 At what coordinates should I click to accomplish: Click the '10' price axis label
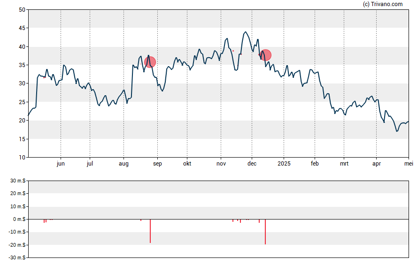coord(22,158)
